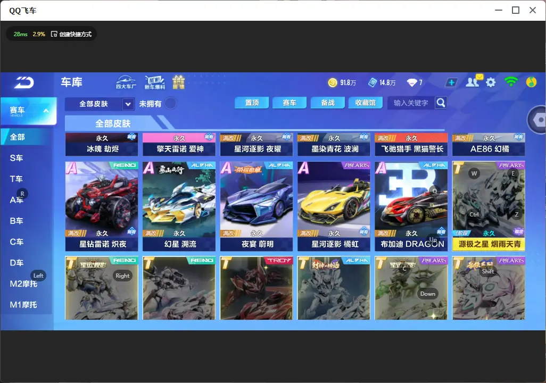546x383 pixels.
Task: Select the 夜宴 蔚明 blue car
Action: (x=257, y=206)
